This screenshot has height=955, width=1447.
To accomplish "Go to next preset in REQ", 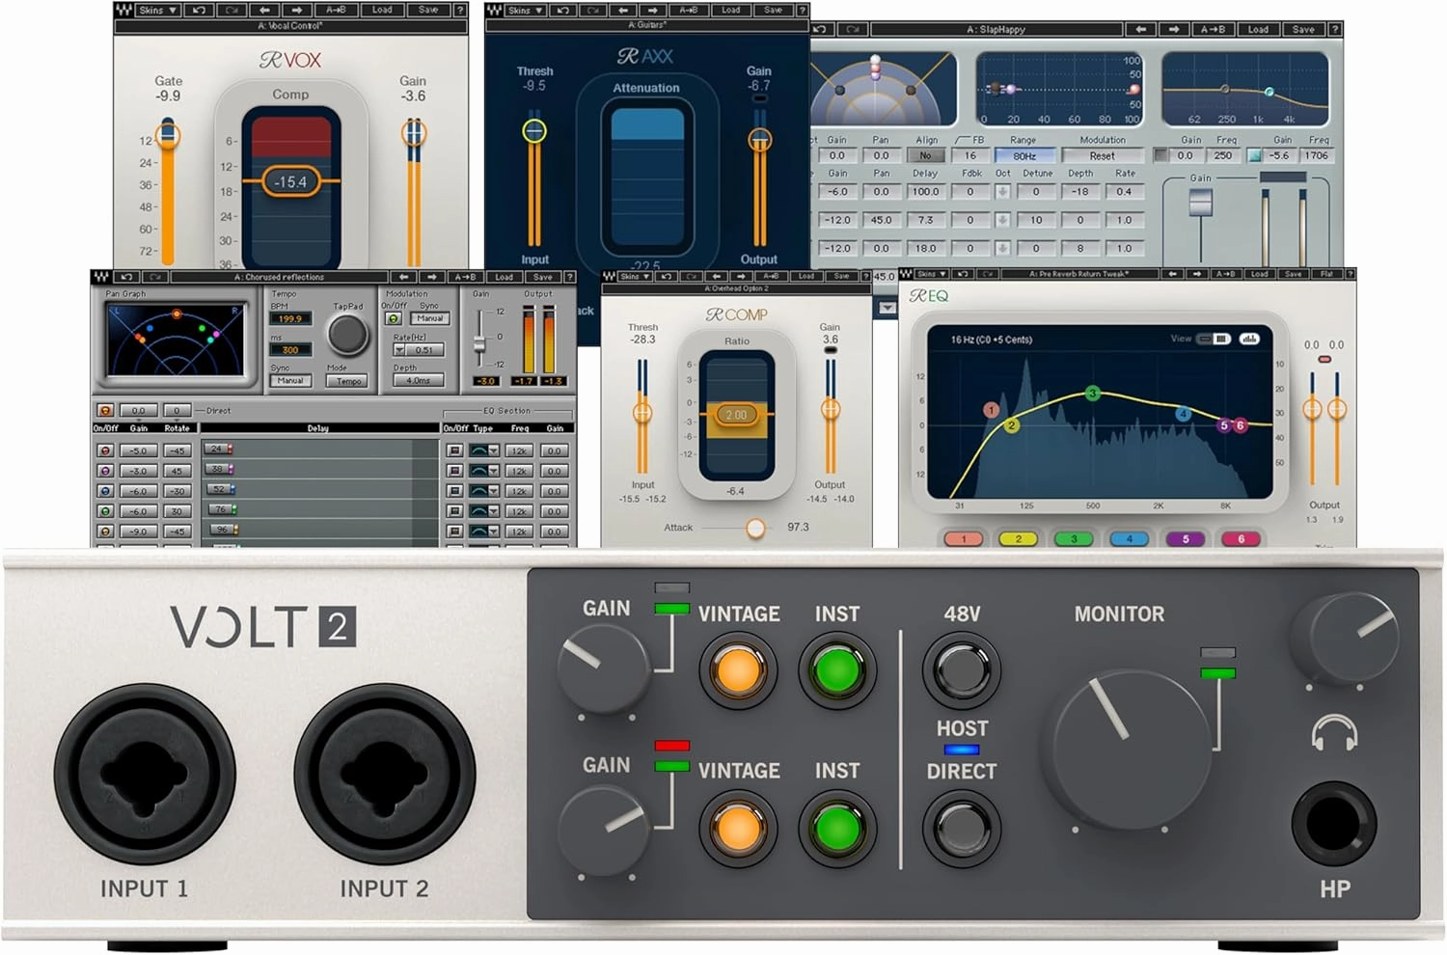I will point(1198,275).
